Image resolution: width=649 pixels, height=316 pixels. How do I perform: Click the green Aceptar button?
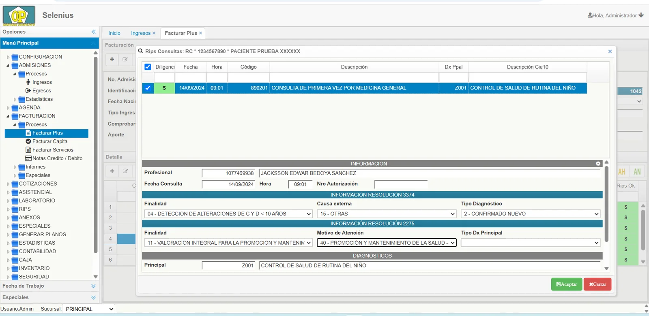pos(567,284)
